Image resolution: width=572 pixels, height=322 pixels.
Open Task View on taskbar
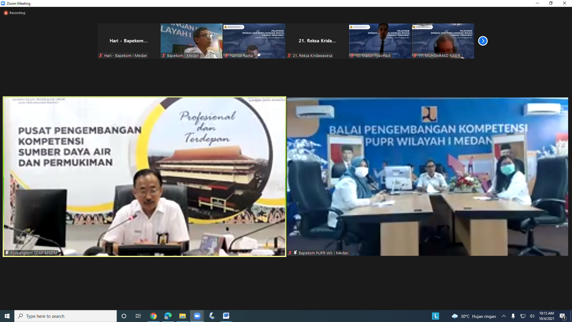click(x=138, y=316)
